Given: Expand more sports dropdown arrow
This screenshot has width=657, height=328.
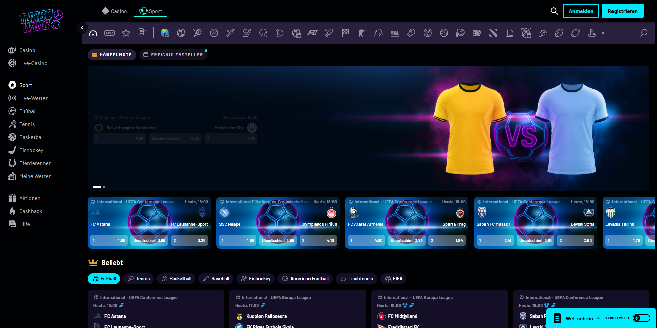Looking at the screenshot, I should (603, 33).
